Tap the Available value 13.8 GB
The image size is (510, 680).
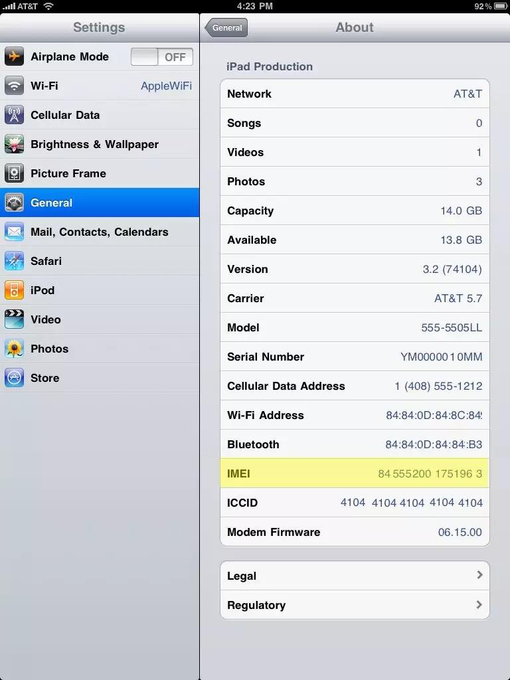461,240
